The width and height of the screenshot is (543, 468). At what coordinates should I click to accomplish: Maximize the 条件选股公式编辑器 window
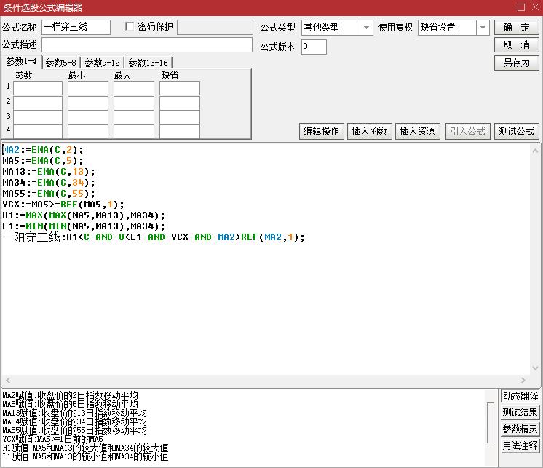521,7
